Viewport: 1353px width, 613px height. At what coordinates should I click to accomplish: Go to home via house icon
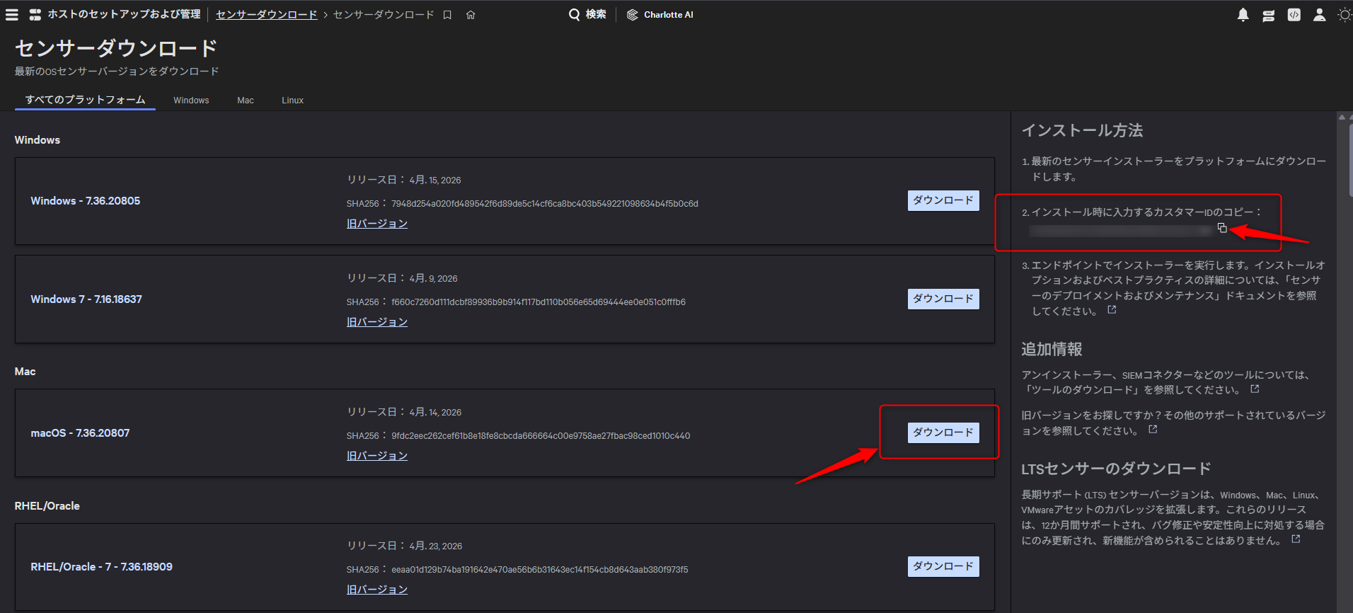coord(471,15)
